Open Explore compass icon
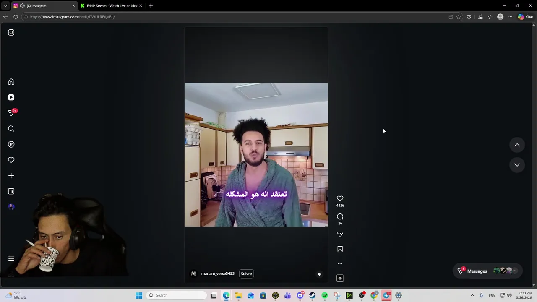This screenshot has height=302, width=537. (11, 144)
